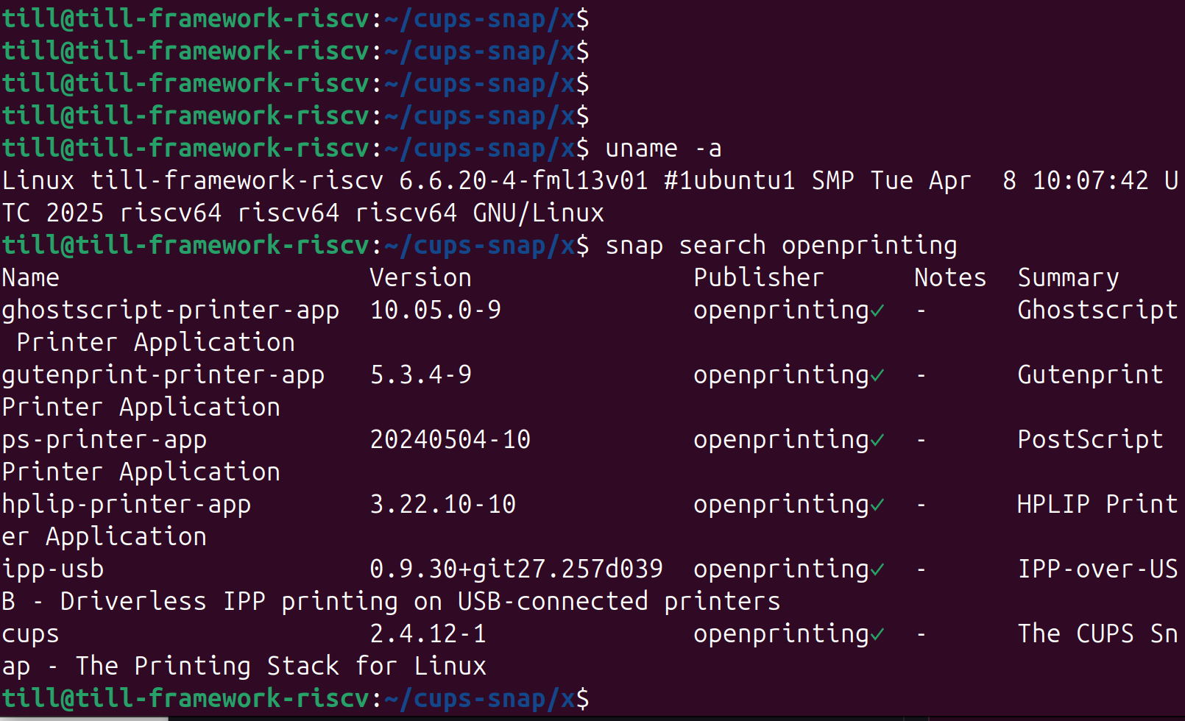The width and height of the screenshot is (1185, 721).
Task: Click 'riscv64 riscv64 riscv64 GNU/Linux' text
Action: 362,213
